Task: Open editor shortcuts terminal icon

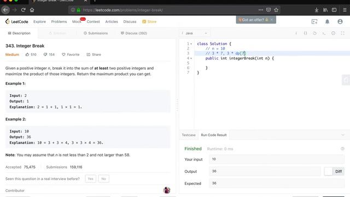Action: [x=324, y=33]
